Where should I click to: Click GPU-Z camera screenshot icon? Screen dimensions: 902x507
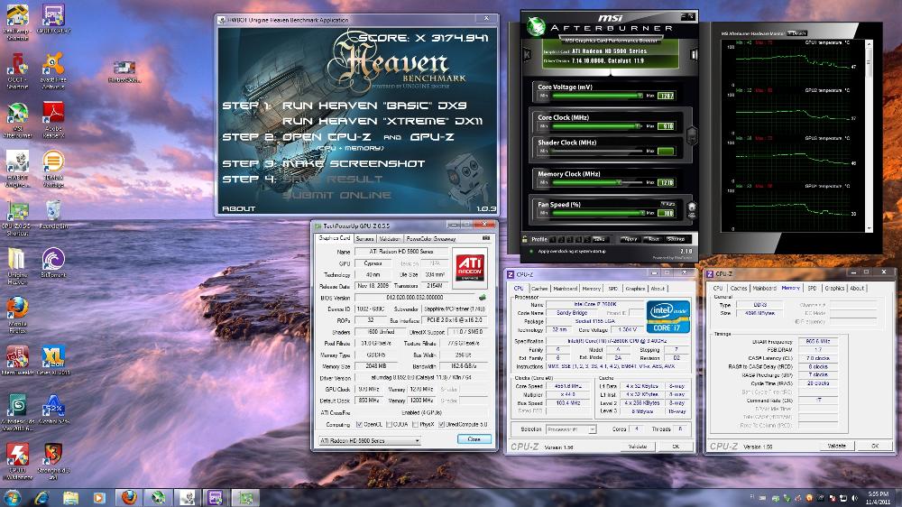coord(486,238)
